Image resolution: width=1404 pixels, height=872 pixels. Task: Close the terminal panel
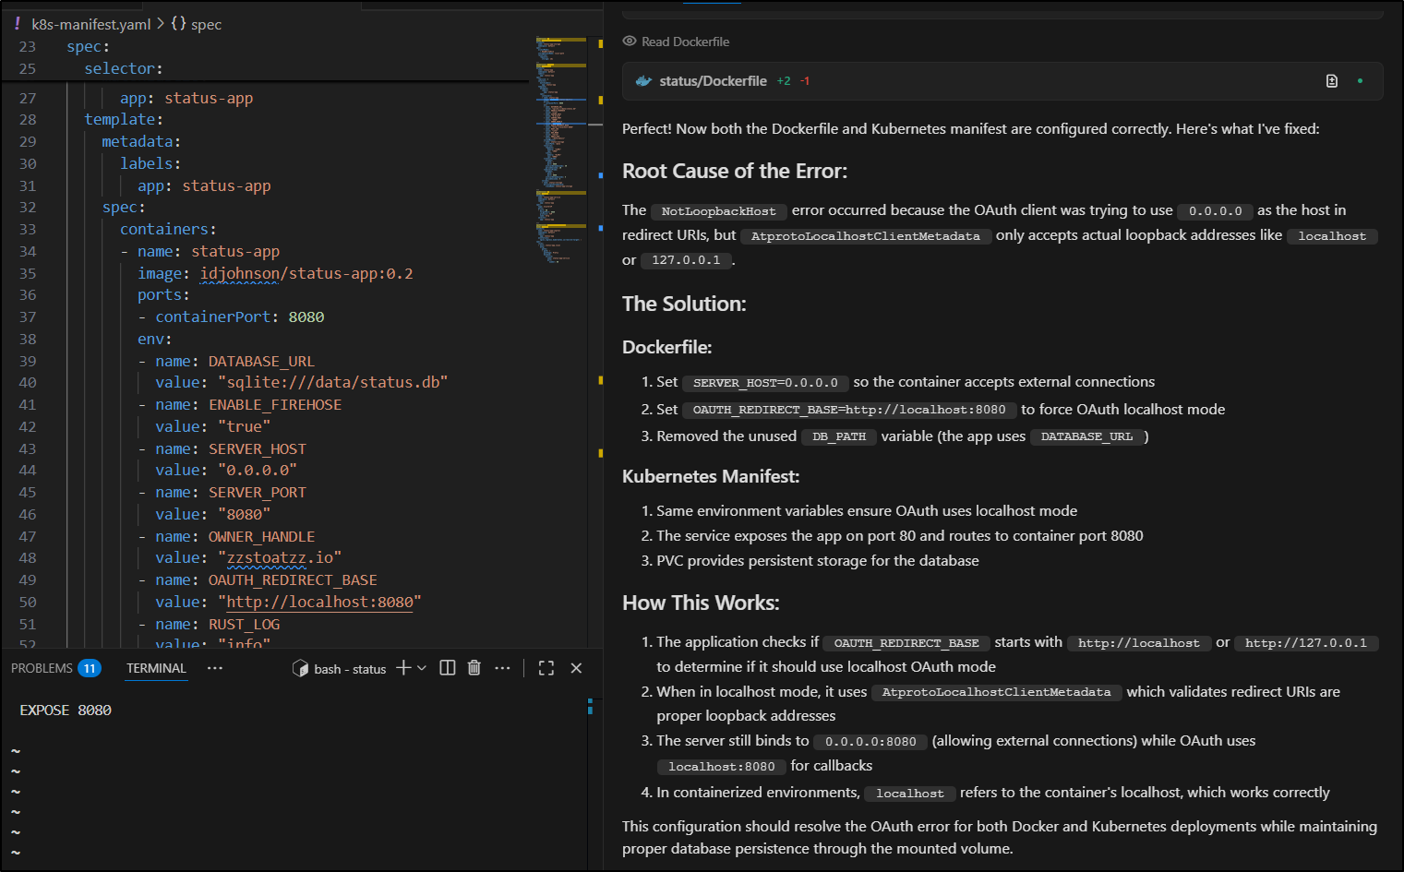[x=576, y=668]
